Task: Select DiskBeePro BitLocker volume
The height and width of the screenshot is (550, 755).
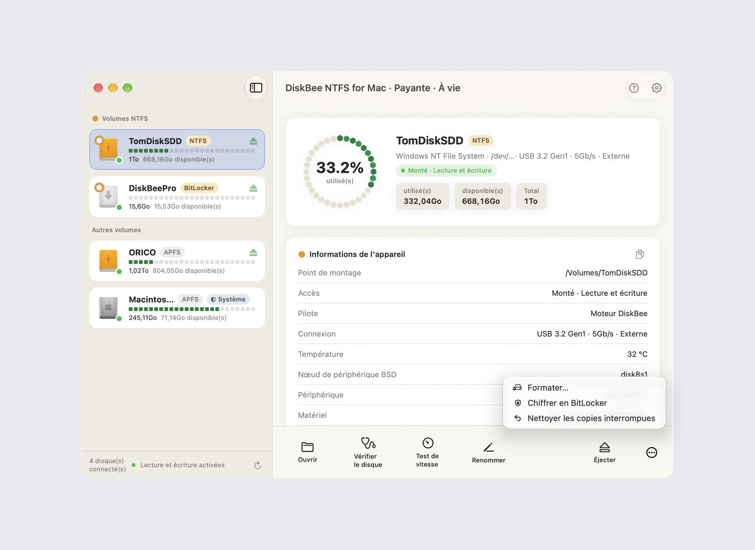Action: (x=177, y=196)
